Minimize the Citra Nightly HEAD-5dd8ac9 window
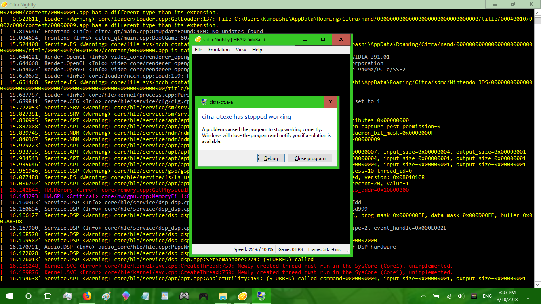541x304 pixels. tap(305, 39)
